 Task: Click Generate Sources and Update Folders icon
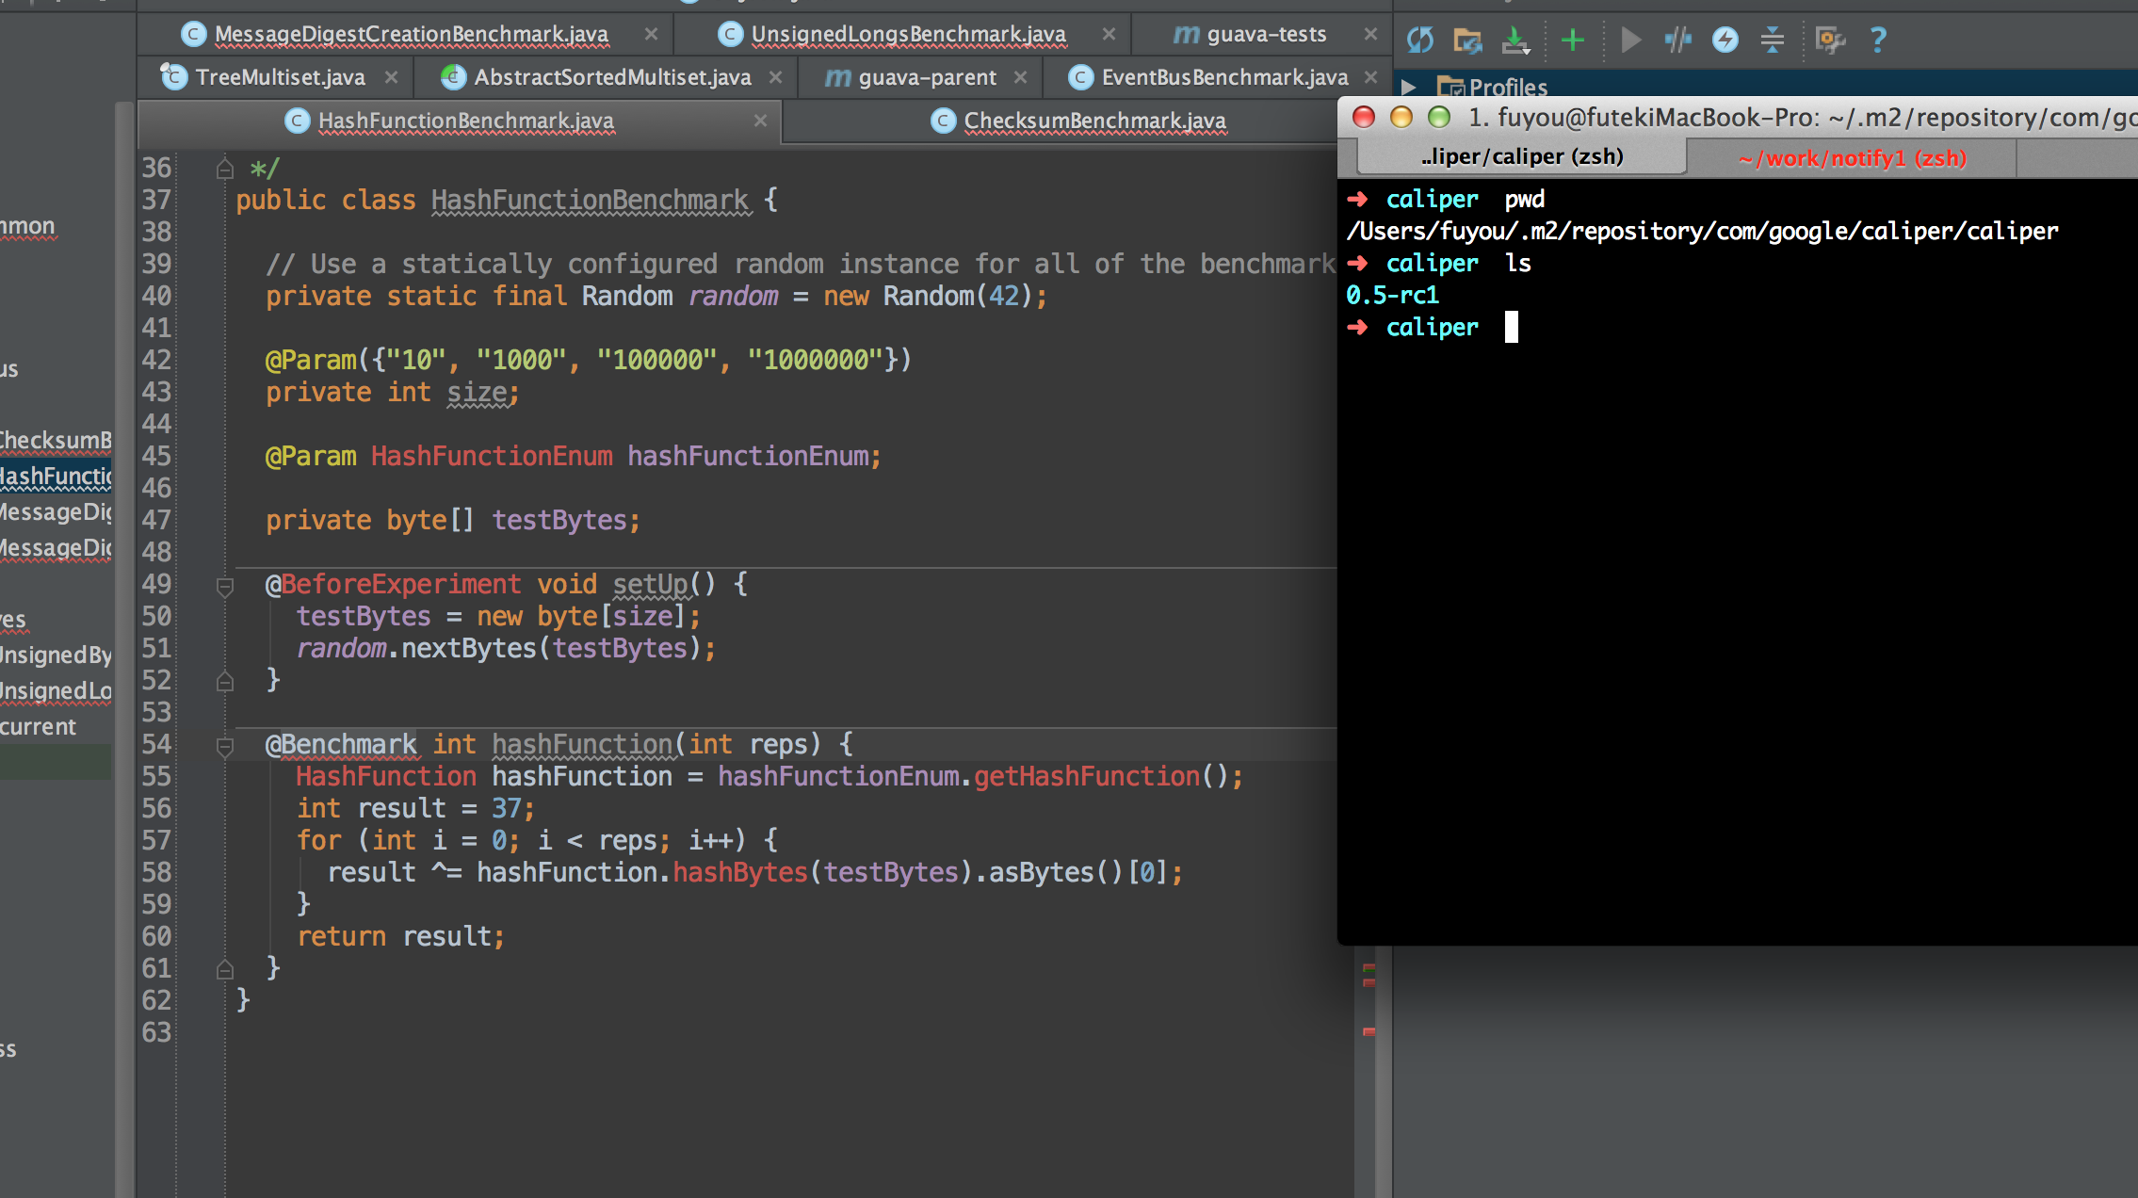click(1467, 40)
